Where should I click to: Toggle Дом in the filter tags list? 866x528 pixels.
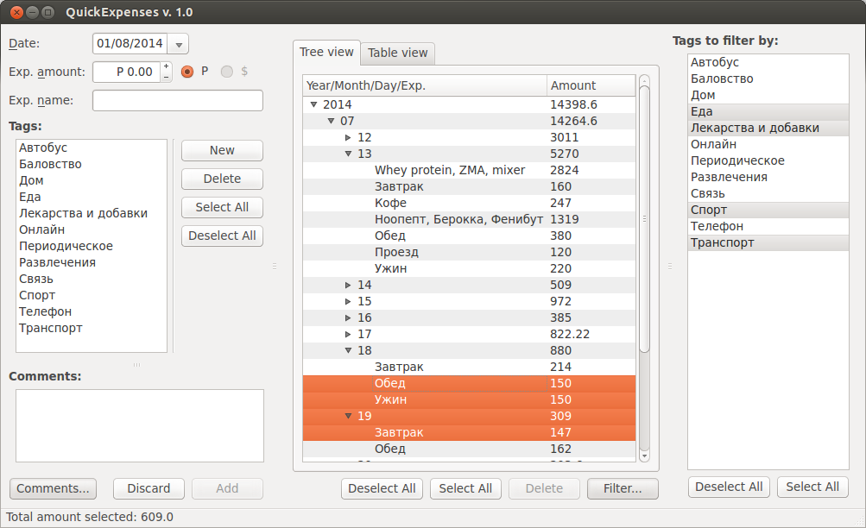[x=768, y=96]
